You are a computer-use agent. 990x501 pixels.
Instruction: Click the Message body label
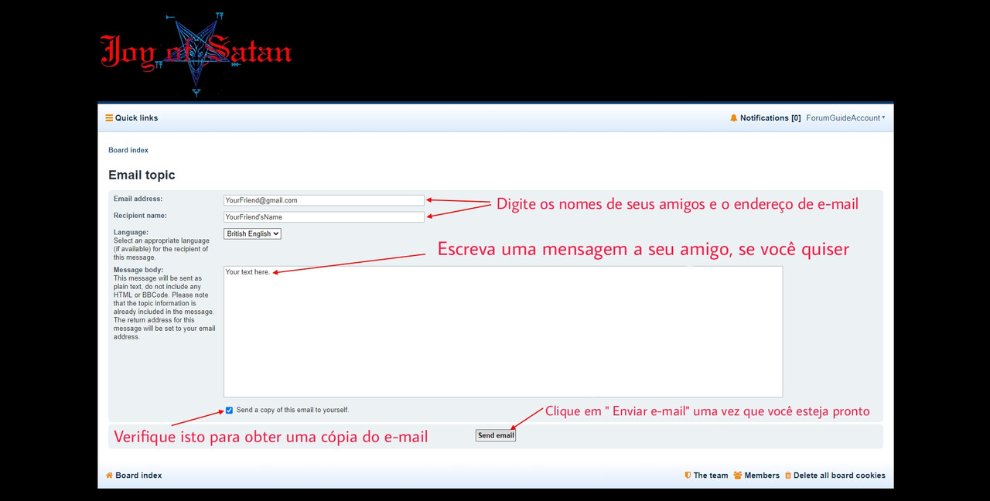pos(138,270)
